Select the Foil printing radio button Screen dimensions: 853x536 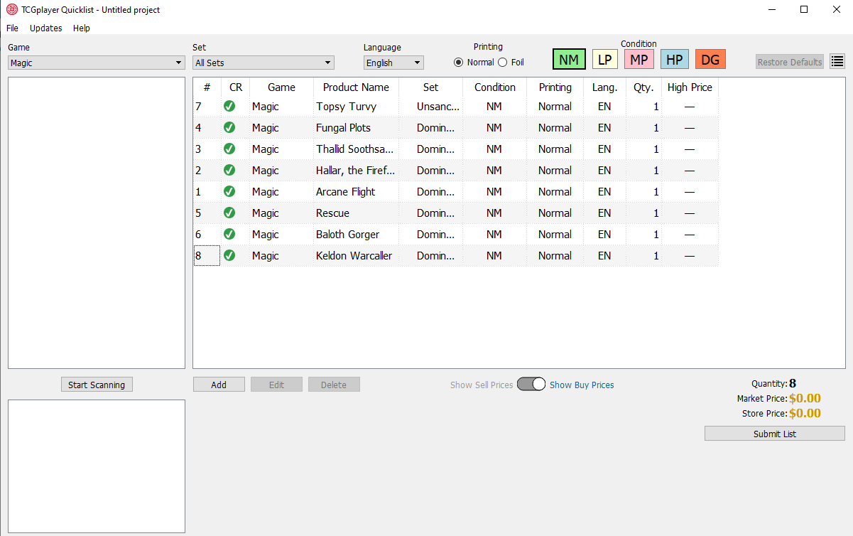click(x=503, y=63)
